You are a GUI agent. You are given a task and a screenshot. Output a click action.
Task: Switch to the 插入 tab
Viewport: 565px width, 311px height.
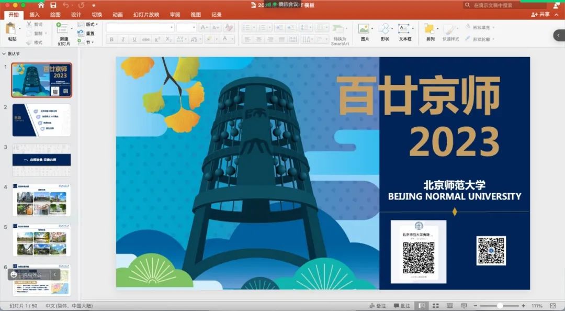tap(35, 15)
